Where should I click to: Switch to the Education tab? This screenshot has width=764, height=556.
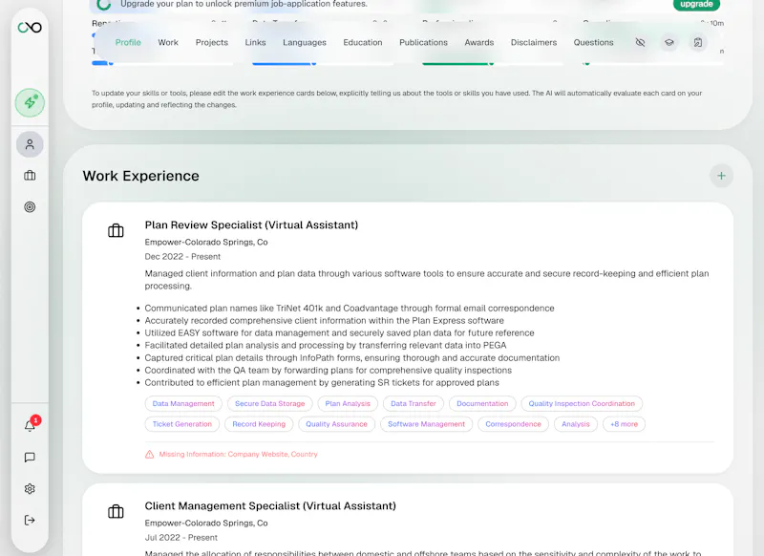pyautogui.click(x=363, y=42)
